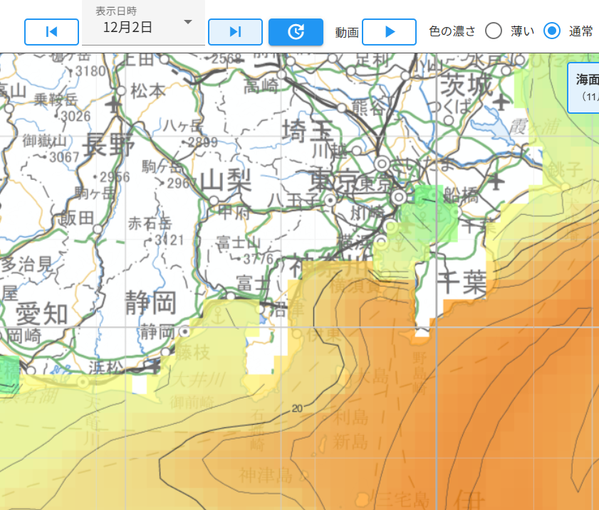Viewport: 599px width, 510px height.
Task: Play the 動画 animation
Action: click(x=389, y=32)
